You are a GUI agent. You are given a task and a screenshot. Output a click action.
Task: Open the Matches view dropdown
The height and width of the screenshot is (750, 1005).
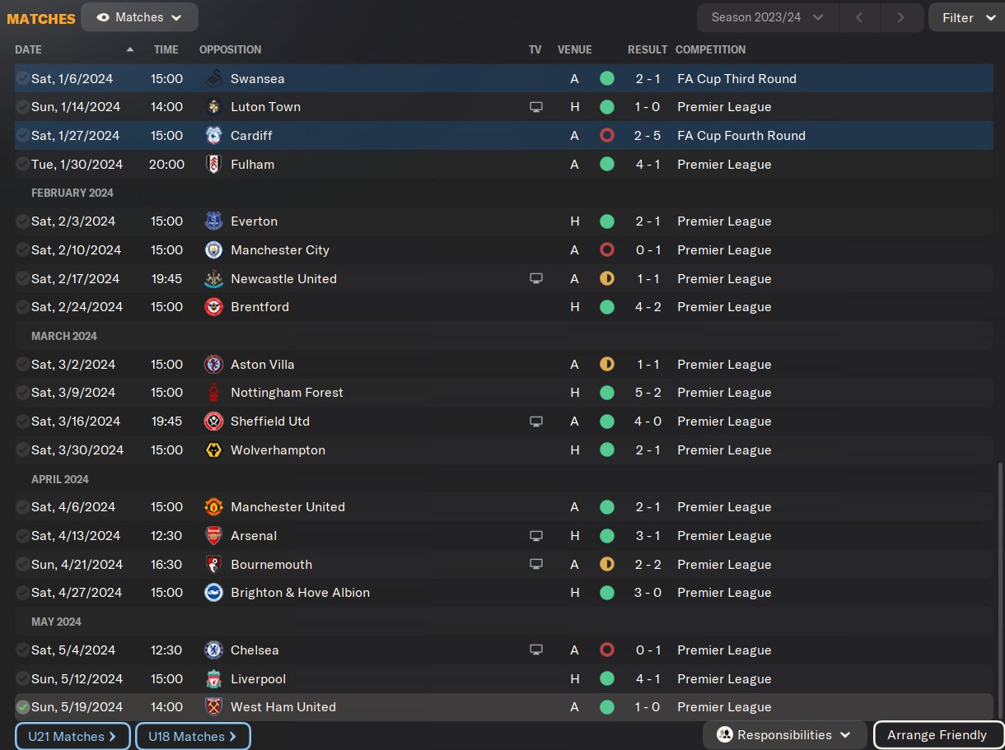click(x=139, y=17)
